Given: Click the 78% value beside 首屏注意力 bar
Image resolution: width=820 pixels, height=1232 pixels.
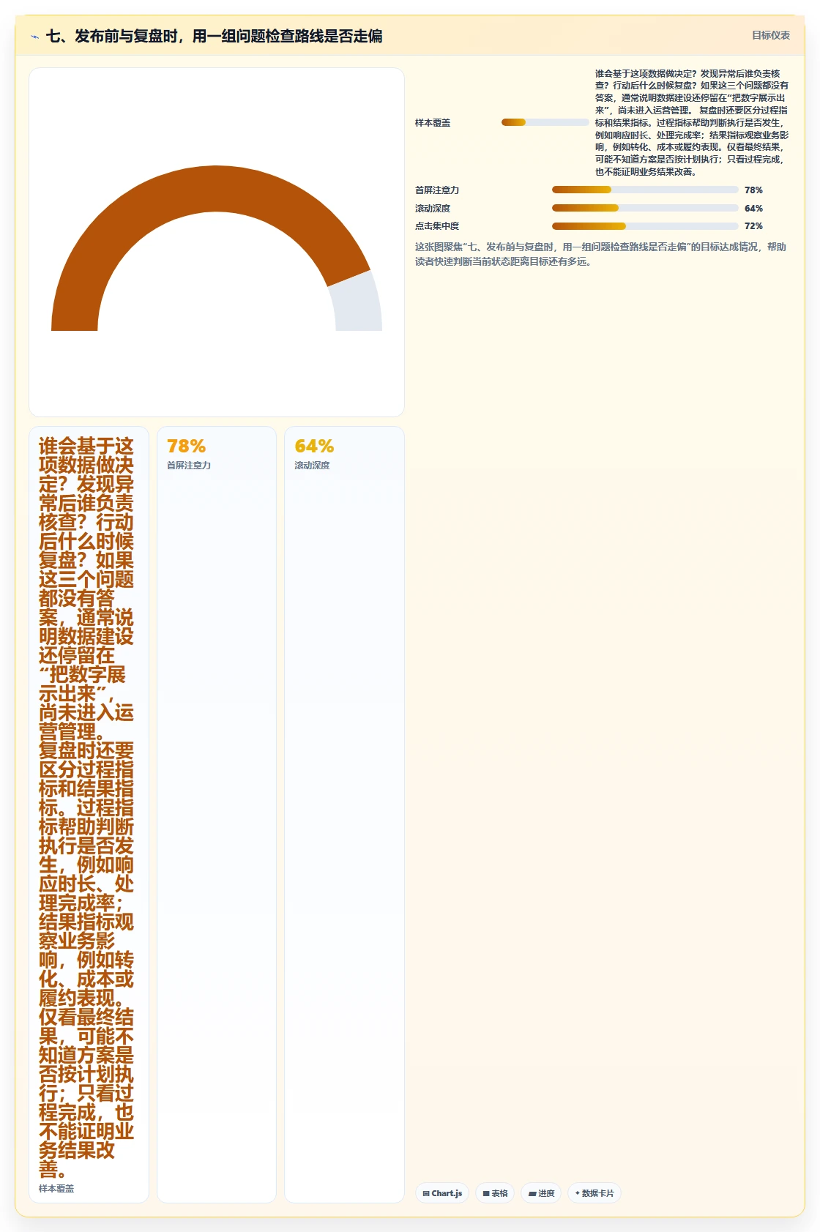Looking at the screenshot, I should coord(753,190).
